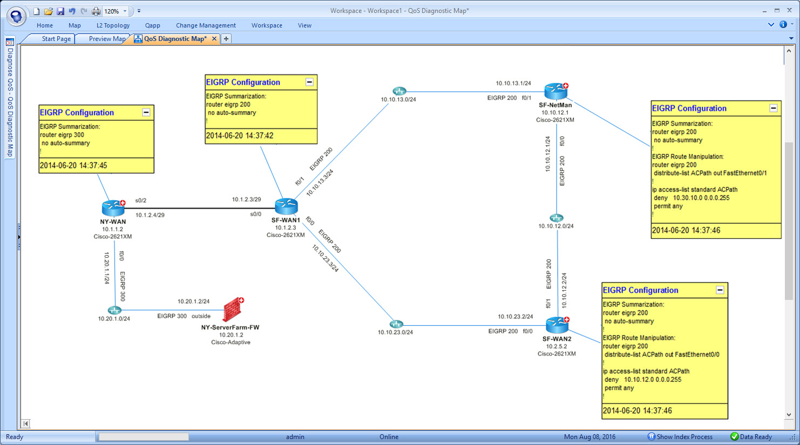
Task: Customize the quick access toolbar
Action: tap(139, 11)
